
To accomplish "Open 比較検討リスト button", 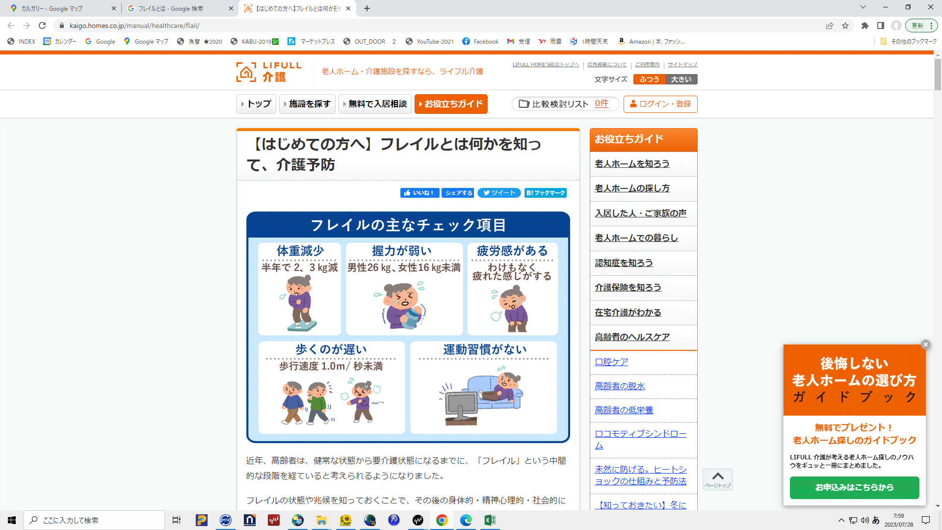I will (565, 104).
